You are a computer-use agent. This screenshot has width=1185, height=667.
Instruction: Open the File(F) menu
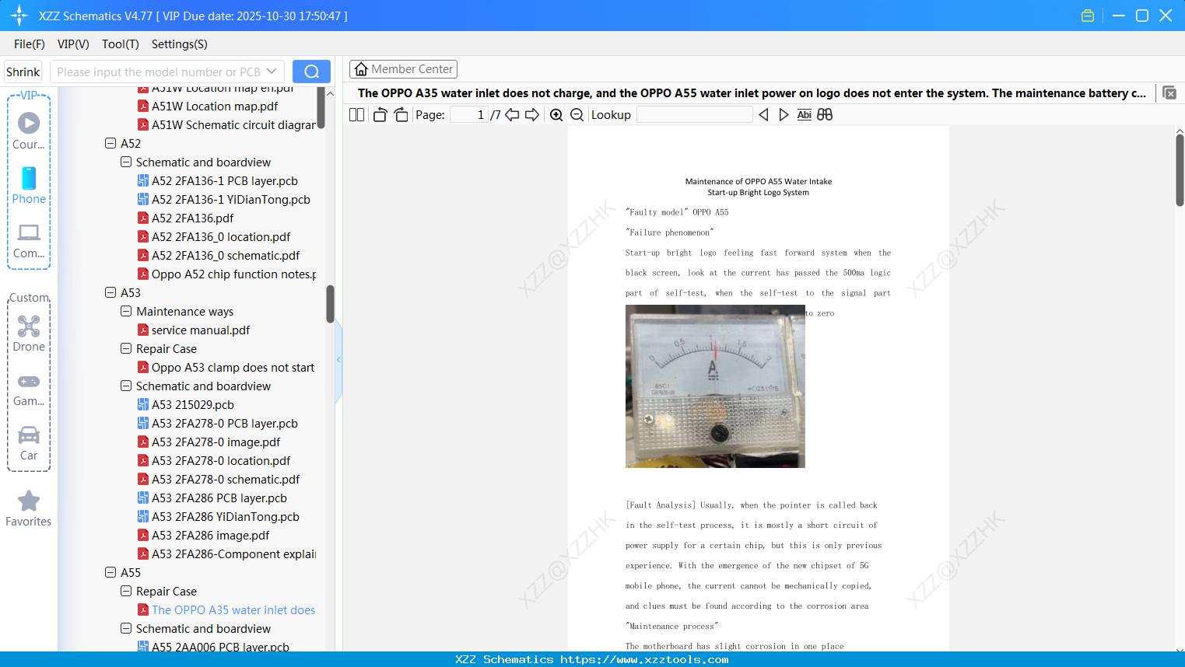[30, 44]
